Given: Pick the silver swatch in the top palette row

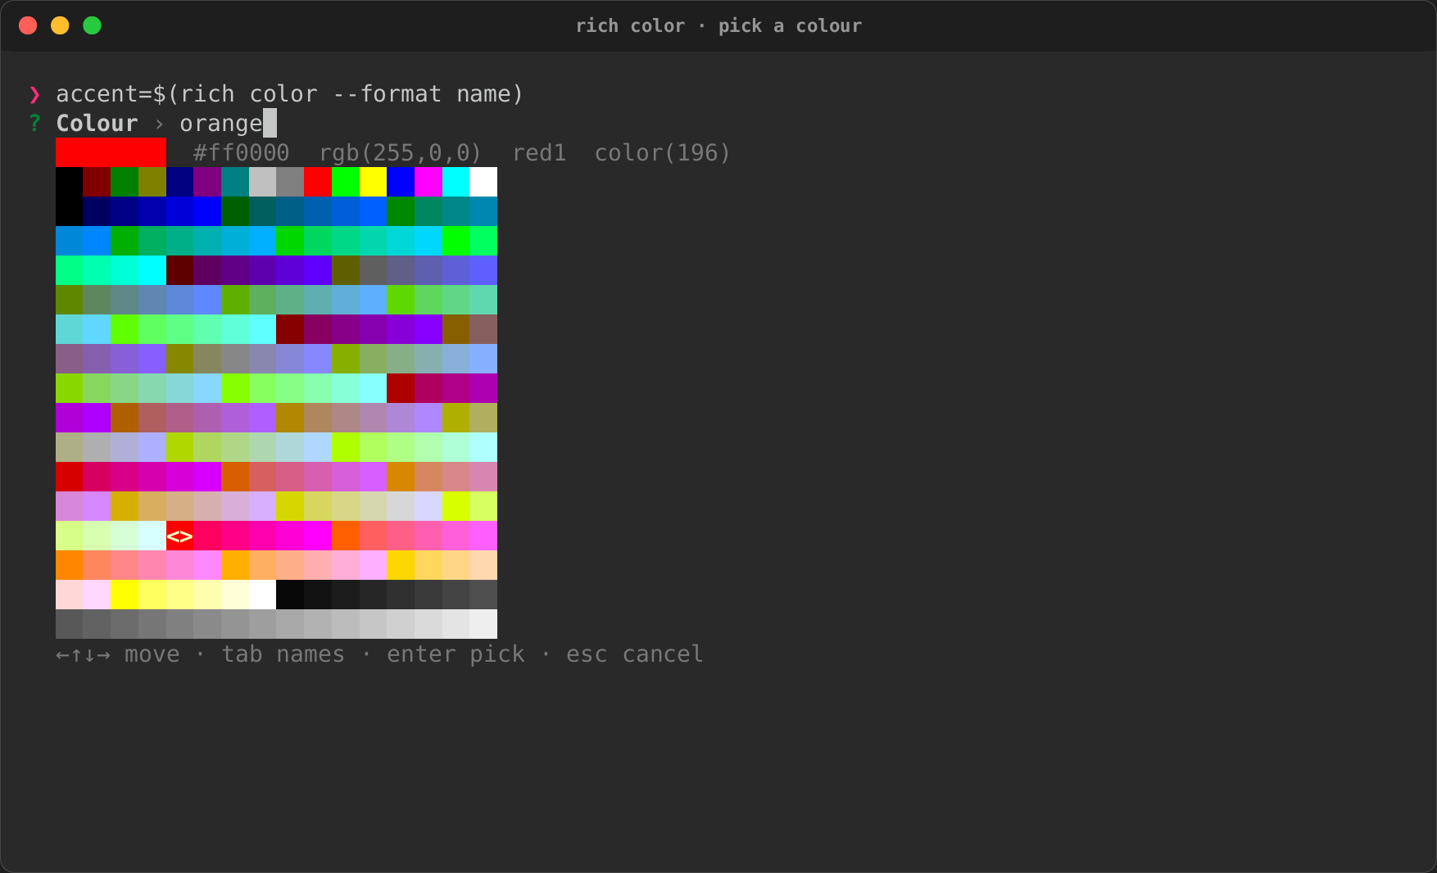Looking at the screenshot, I should coord(262,182).
